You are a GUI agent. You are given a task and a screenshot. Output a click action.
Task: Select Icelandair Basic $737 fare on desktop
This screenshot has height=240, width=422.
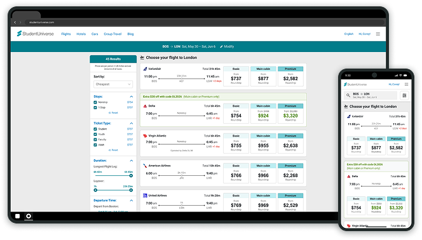[x=236, y=76]
